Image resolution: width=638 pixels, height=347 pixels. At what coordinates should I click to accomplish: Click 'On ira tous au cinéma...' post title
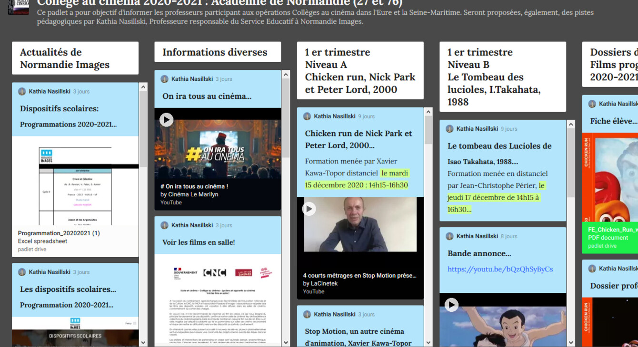(207, 96)
